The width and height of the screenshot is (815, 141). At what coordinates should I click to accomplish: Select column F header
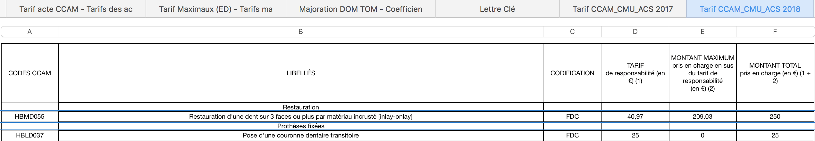(x=775, y=32)
